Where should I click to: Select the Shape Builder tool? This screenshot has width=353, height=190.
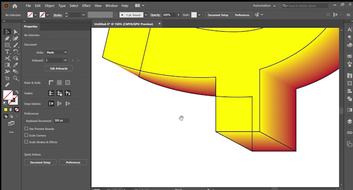pyautogui.click(x=16, y=58)
